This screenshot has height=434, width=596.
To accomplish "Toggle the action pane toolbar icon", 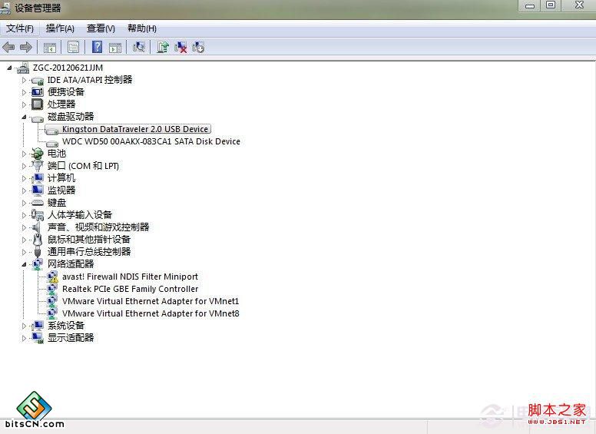I will click(115, 48).
